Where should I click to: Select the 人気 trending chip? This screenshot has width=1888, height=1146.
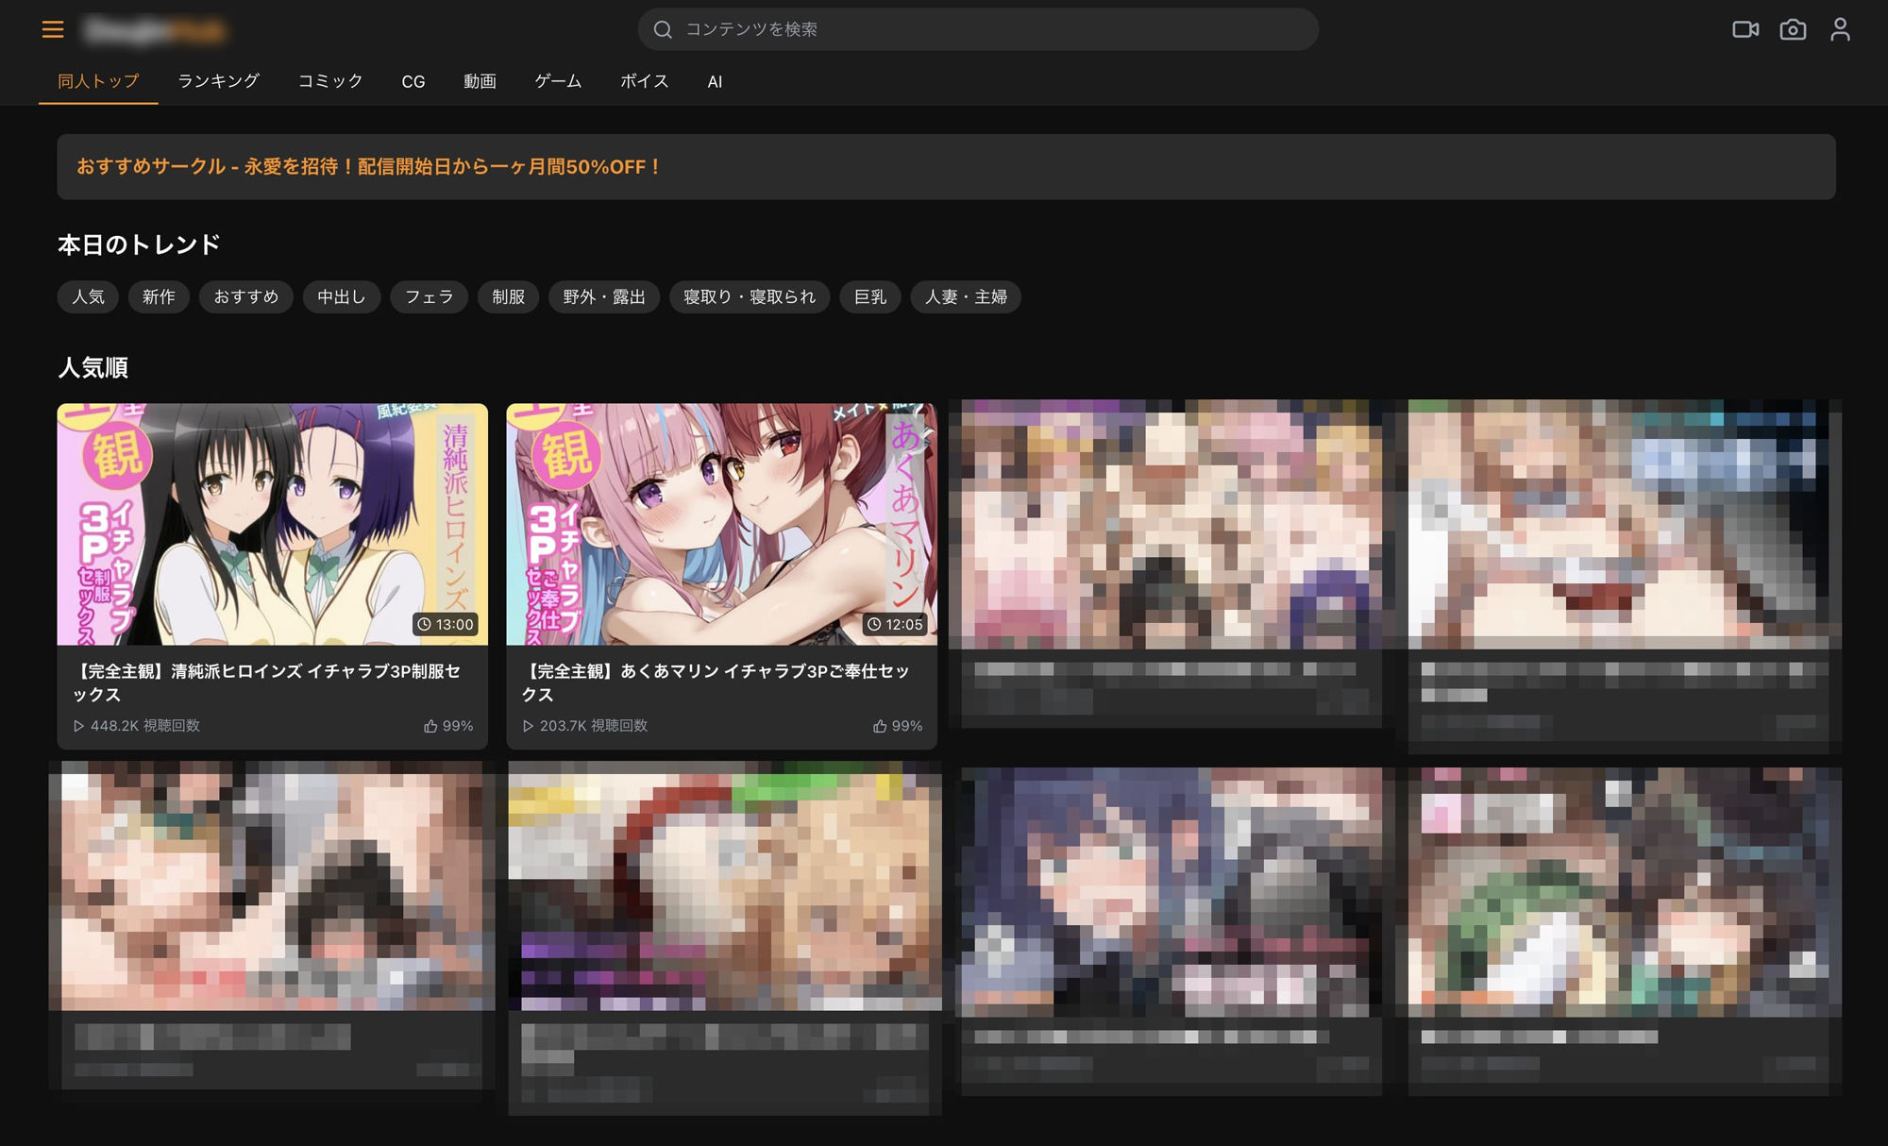pyautogui.click(x=87, y=296)
